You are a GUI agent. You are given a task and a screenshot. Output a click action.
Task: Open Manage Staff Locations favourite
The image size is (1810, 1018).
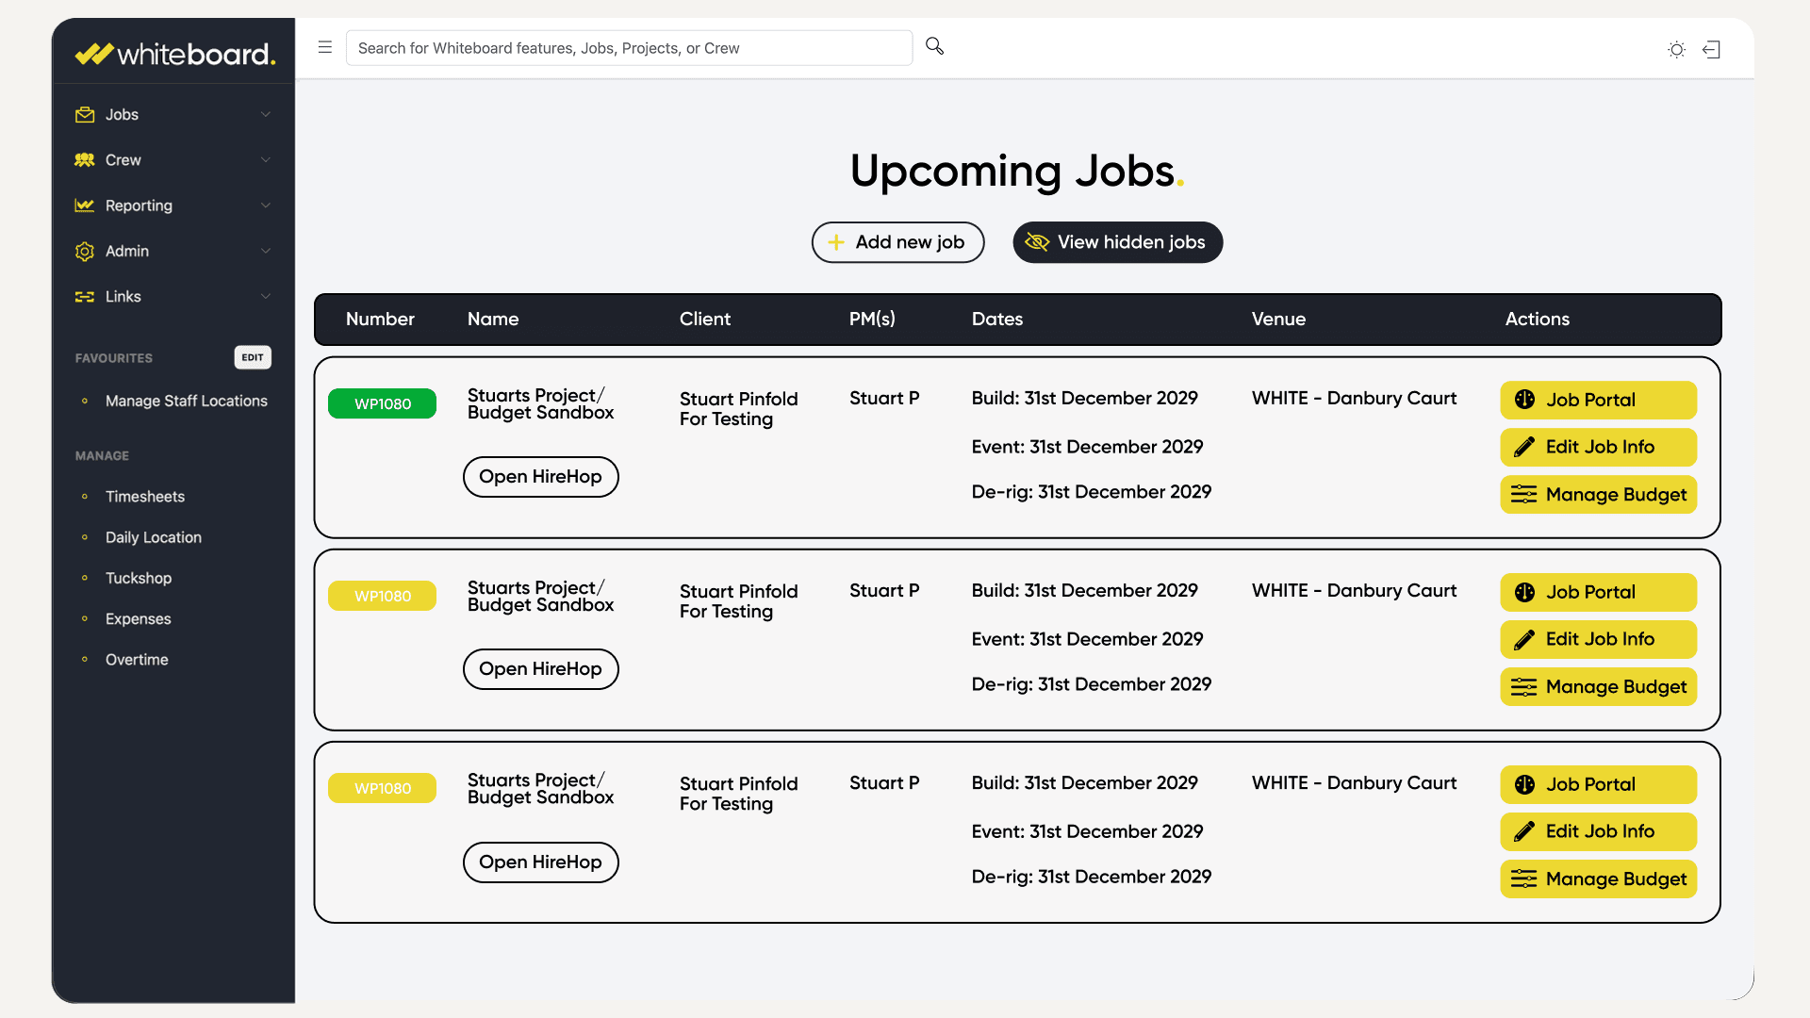coord(186,401)
